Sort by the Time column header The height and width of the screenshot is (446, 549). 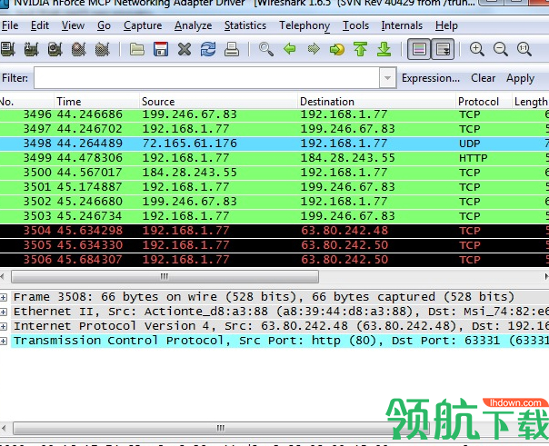click(x=96, y=102)
